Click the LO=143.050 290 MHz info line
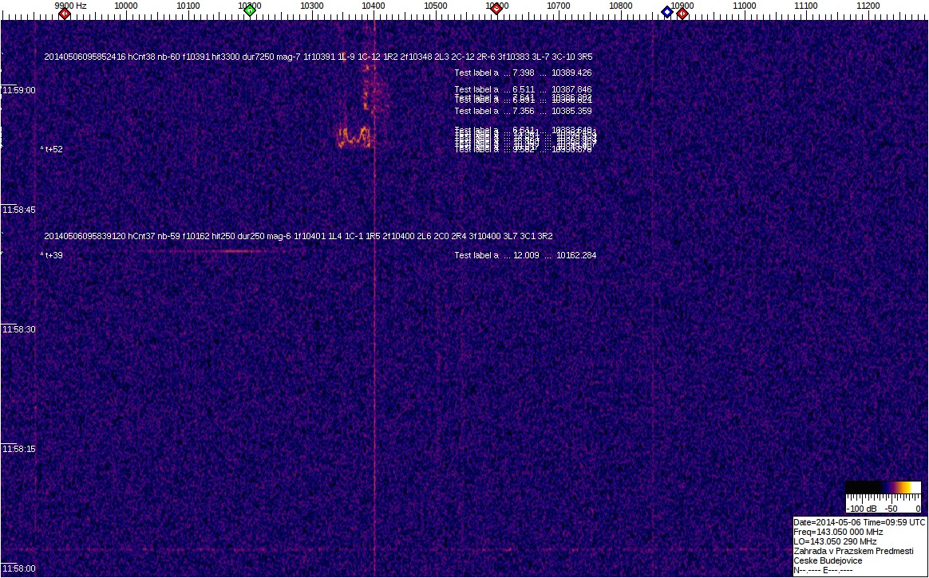Image resolution: width=929 pixels, height=578 pixels. [835, 541]
